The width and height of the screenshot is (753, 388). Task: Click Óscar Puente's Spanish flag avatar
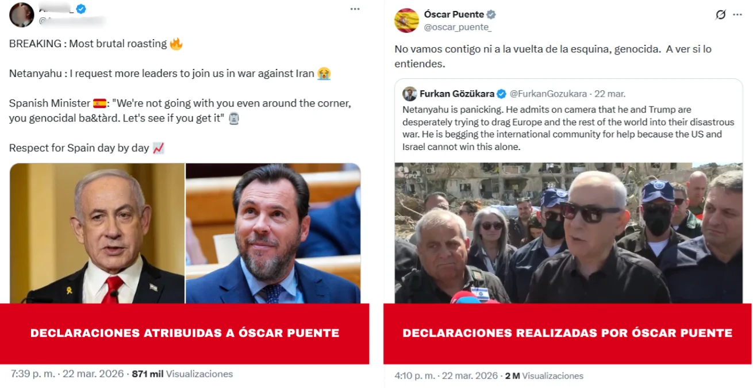(x=406, y=21)
